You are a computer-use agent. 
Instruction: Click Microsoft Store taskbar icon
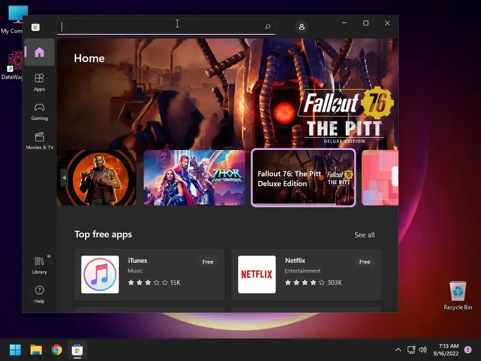[x=78, y=350]
